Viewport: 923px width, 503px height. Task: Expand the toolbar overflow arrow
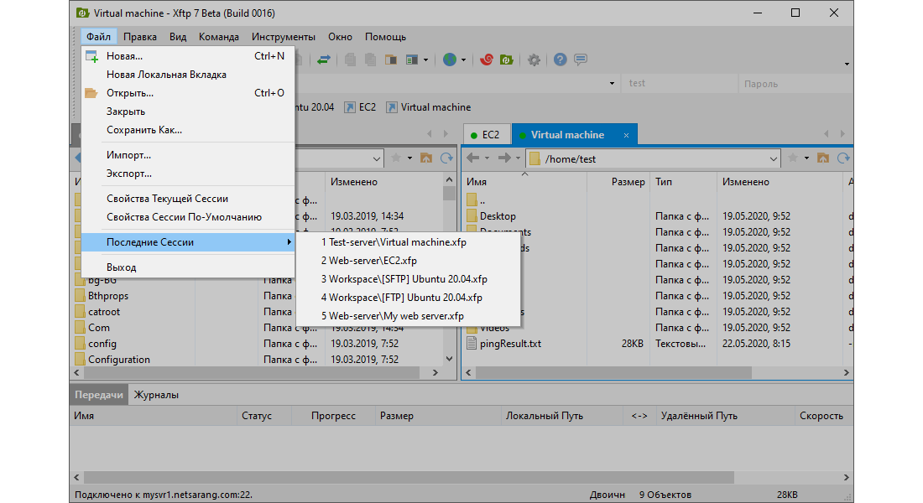847,64
